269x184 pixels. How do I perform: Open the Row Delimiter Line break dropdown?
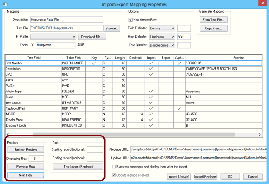162,37
